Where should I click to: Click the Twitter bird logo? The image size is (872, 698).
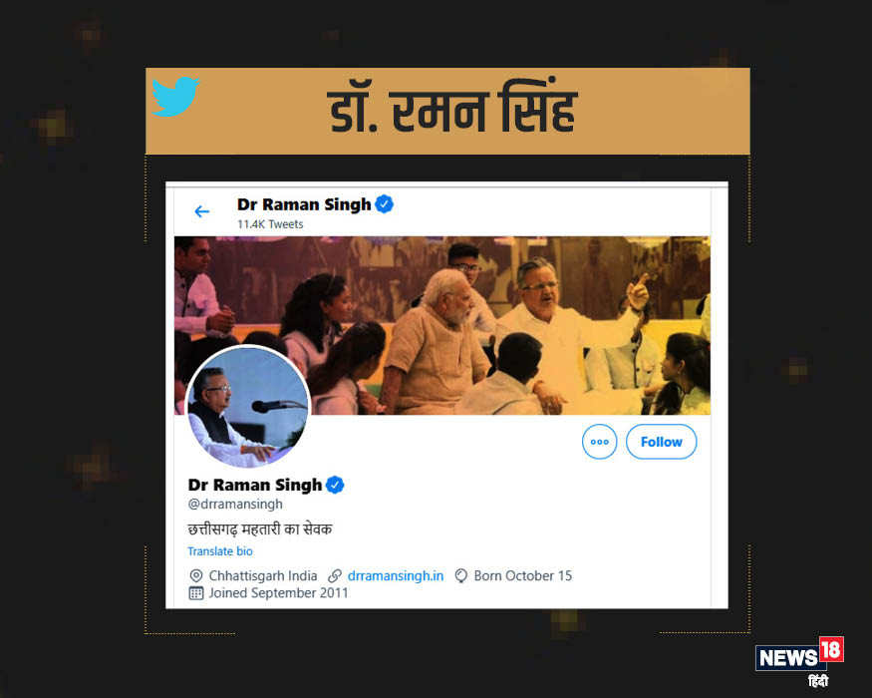click(x=175, y=97)
